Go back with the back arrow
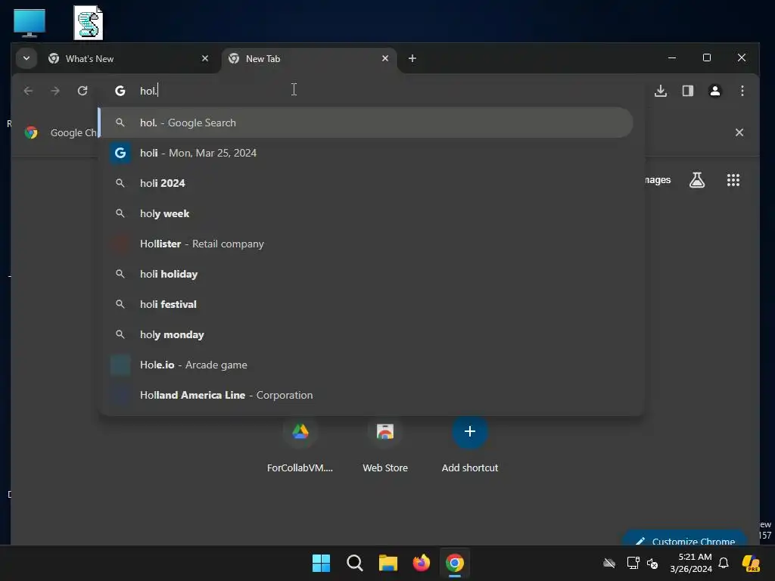The height and width of the screenshot is (581, 775). 28,91
